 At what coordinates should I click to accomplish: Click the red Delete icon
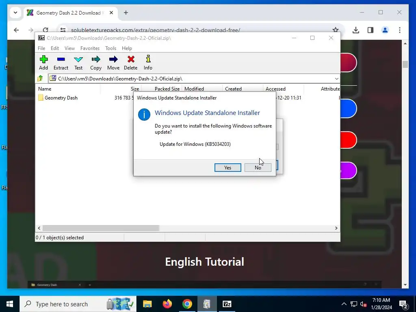pos(131,63)
